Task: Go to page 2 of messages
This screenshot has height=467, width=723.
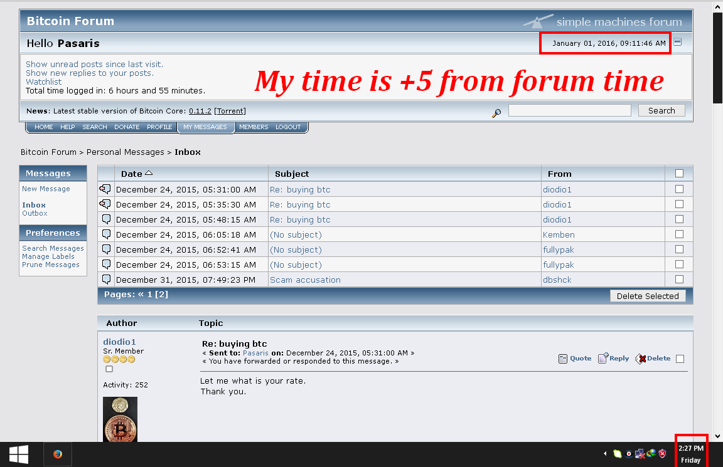Action: click(161, 294)
